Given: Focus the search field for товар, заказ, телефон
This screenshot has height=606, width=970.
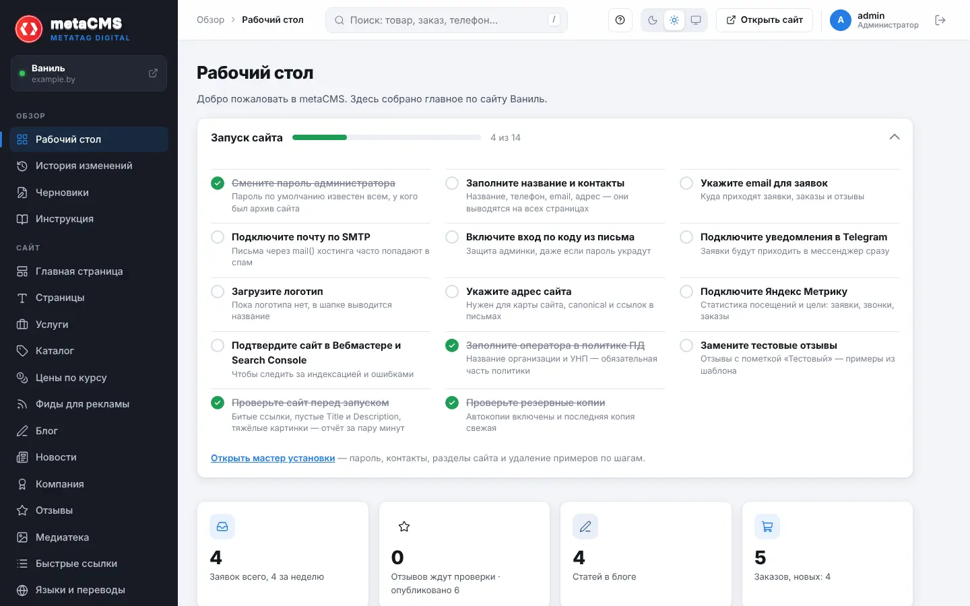Looking at the screenshot, I should (x=447, y=20).
